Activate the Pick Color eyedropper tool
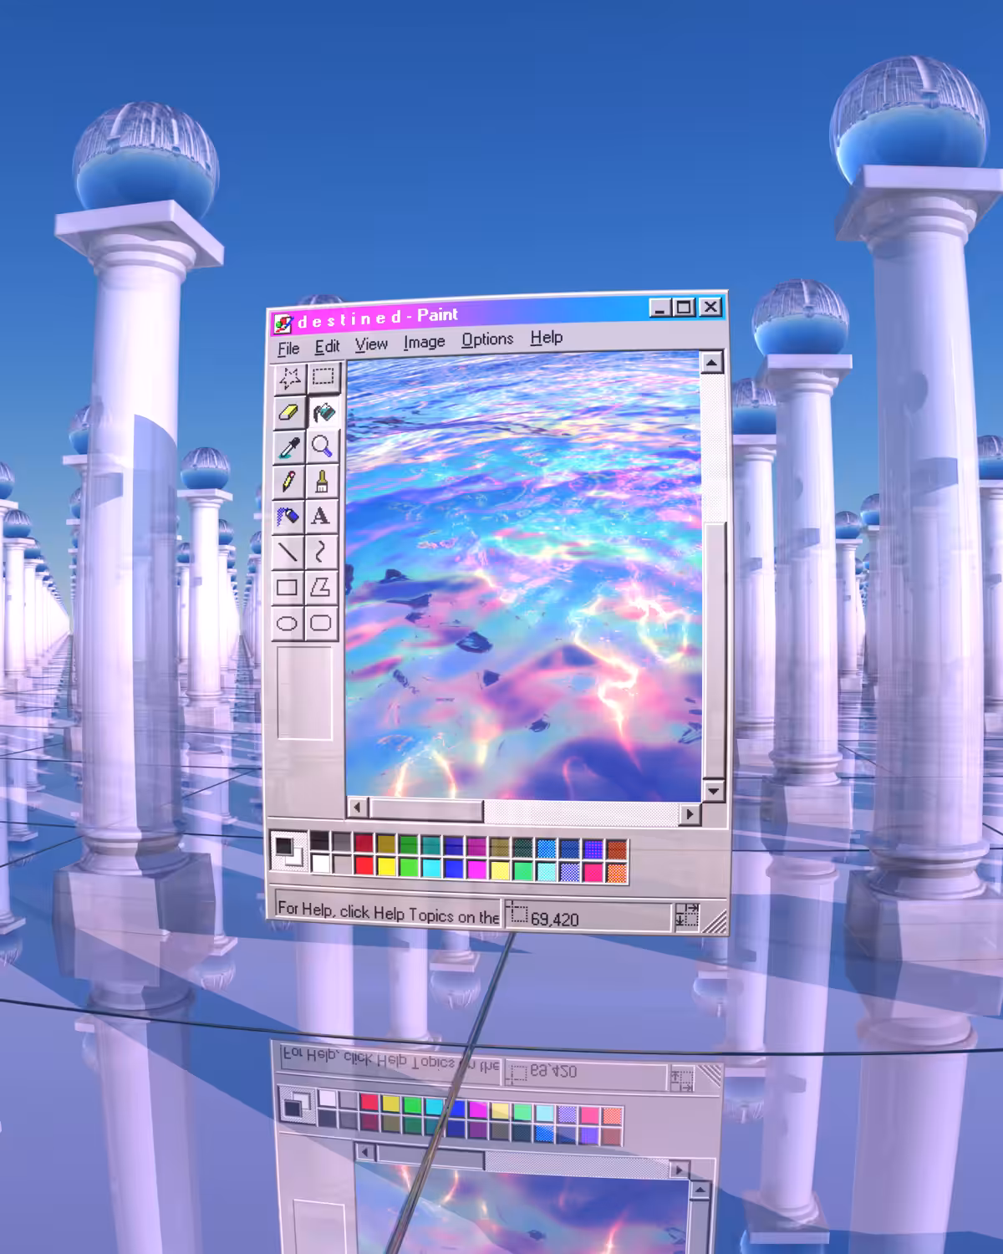Screen dimensions: 1003x1254 point(289,448)
